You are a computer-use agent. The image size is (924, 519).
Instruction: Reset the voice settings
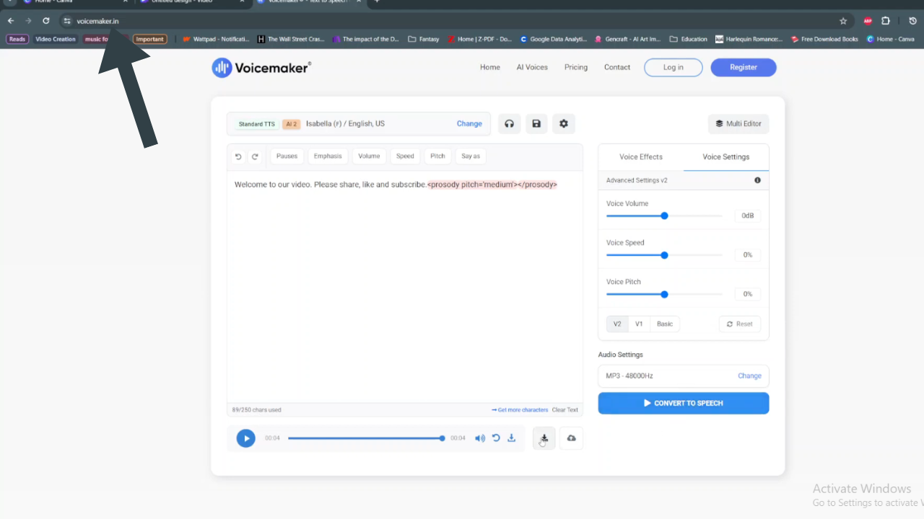[739, 324]
